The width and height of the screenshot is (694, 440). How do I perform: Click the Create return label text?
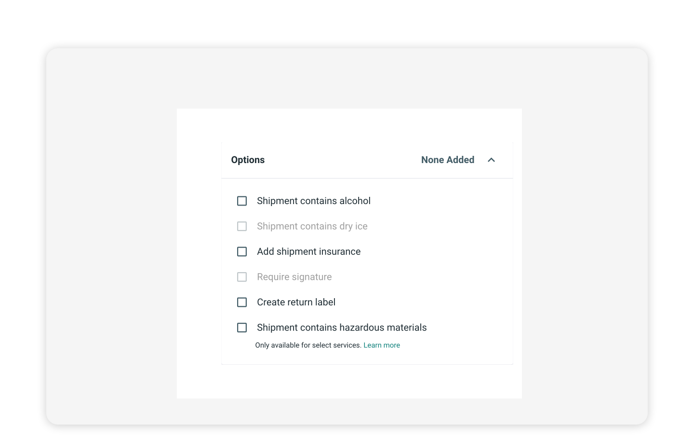(296, 302)
